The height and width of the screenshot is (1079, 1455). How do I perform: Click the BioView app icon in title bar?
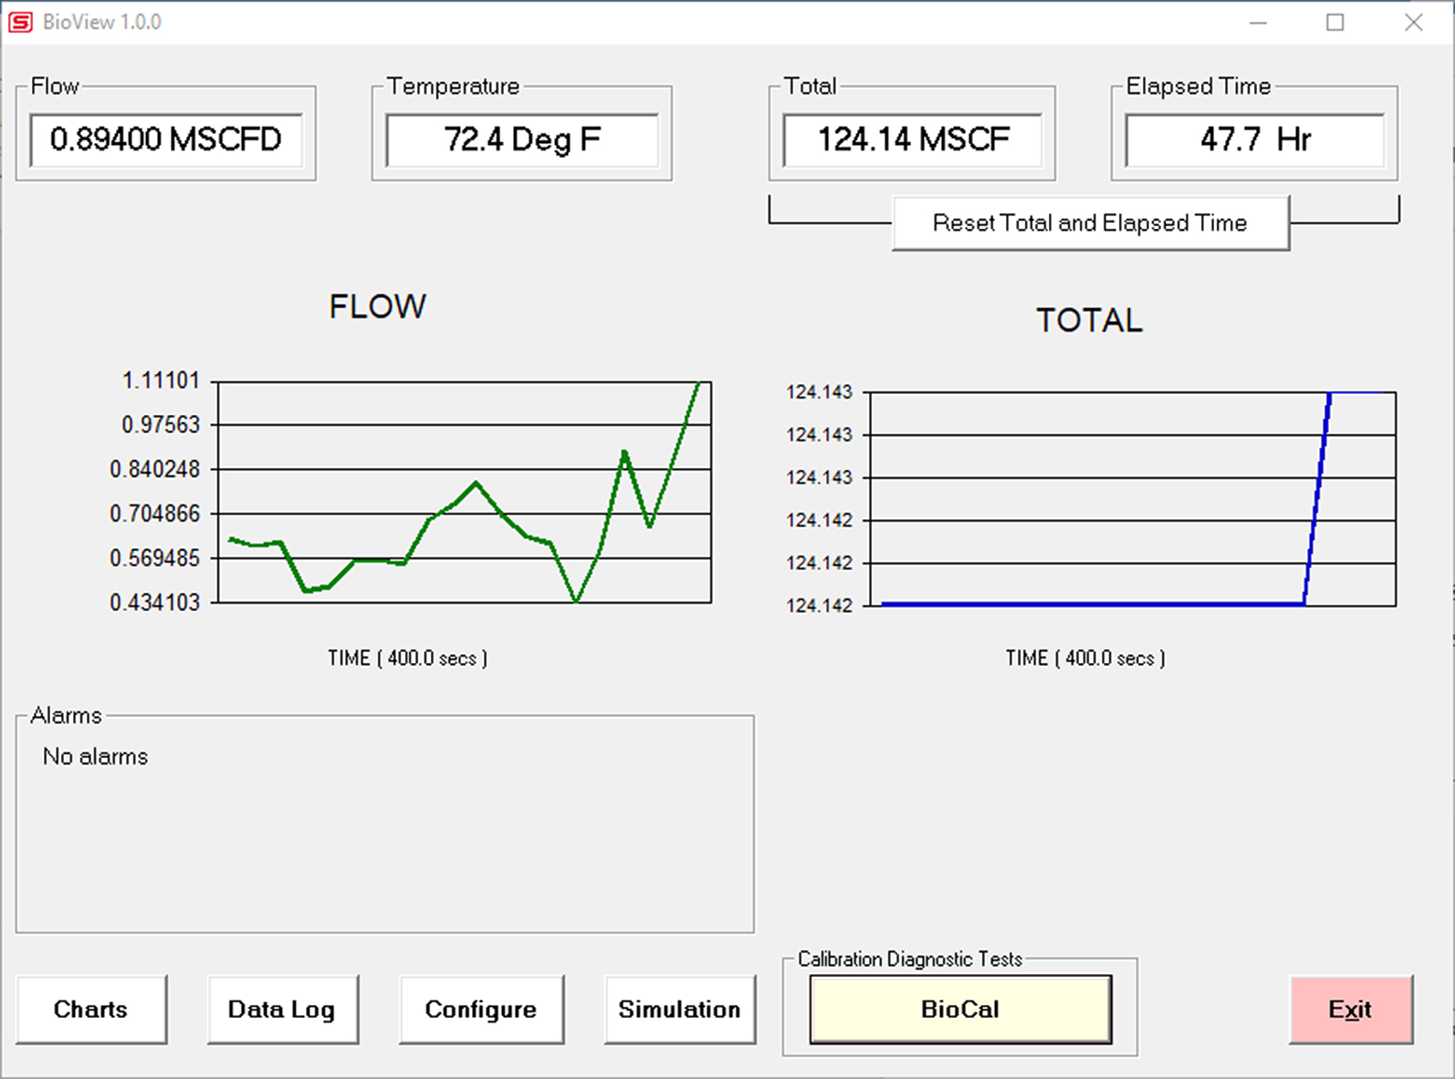(20, 22)
